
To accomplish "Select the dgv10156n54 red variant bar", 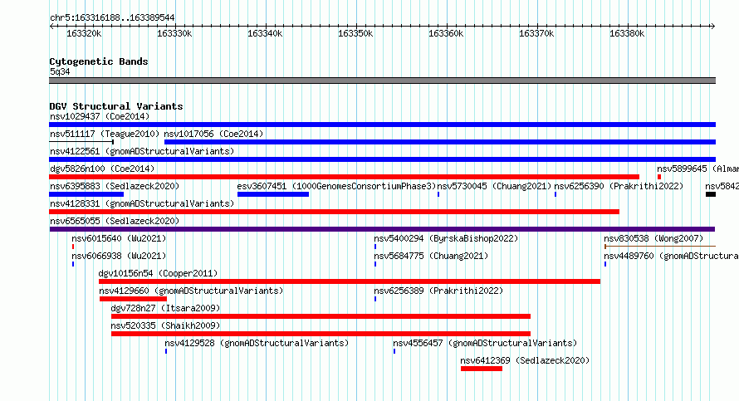I will coord(350,281).
